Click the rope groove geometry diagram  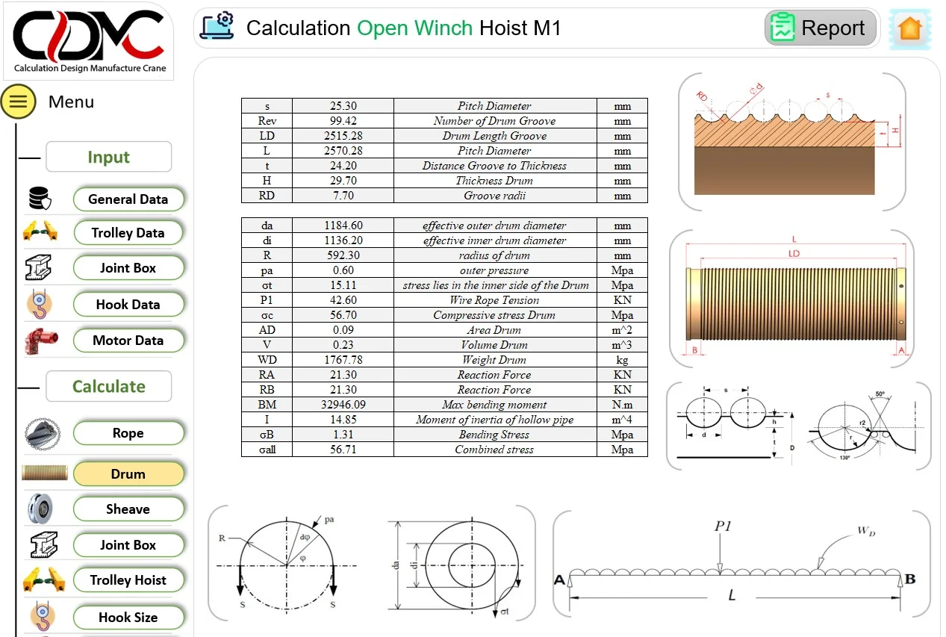click(x=798, y=426)
